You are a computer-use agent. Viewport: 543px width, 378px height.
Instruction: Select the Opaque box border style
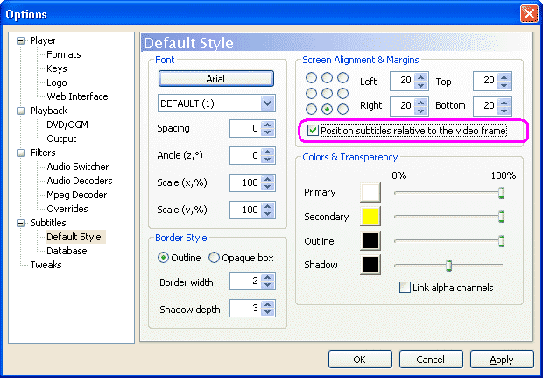(215, 258)
